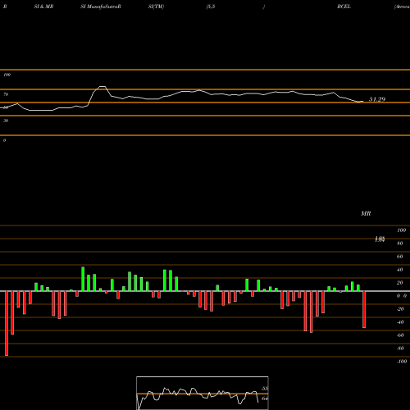Open the boxed mini oscillator thumbnail chart
Screen dimensions: 410x410
tap(203, 393)
